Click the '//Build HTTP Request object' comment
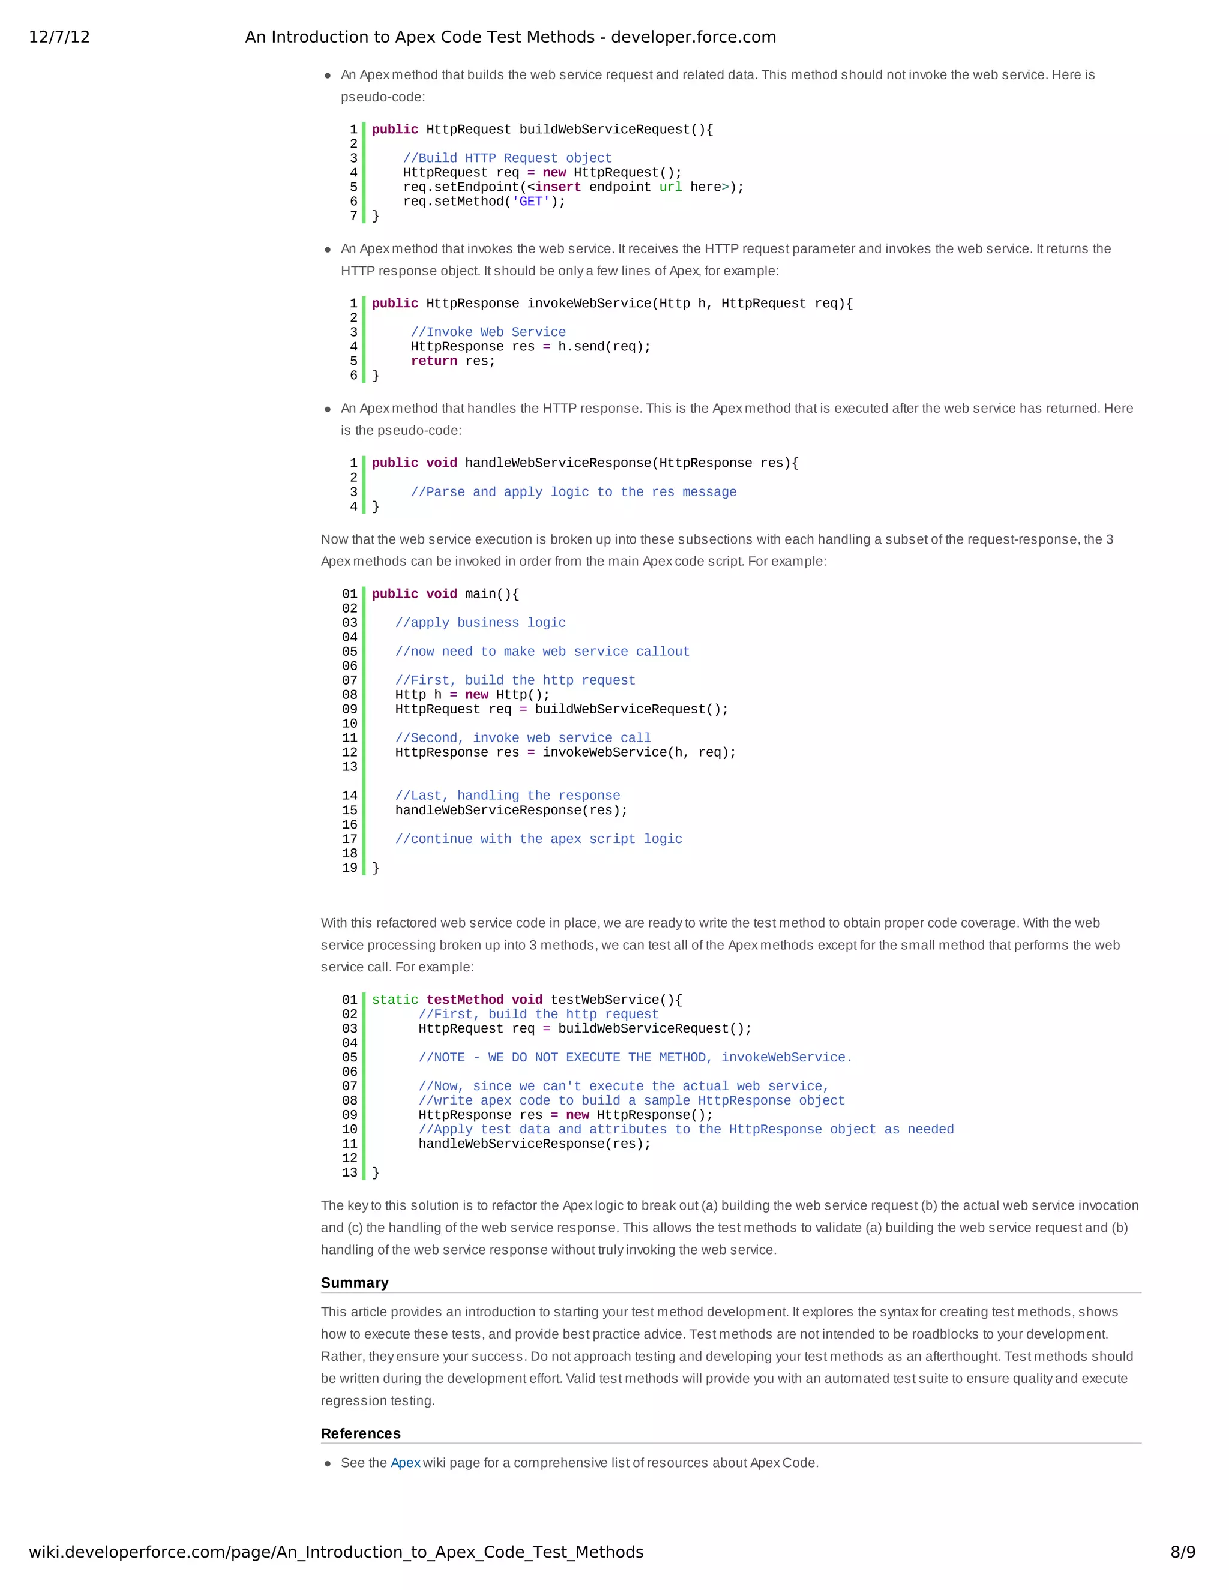 (x=508, y=158)
